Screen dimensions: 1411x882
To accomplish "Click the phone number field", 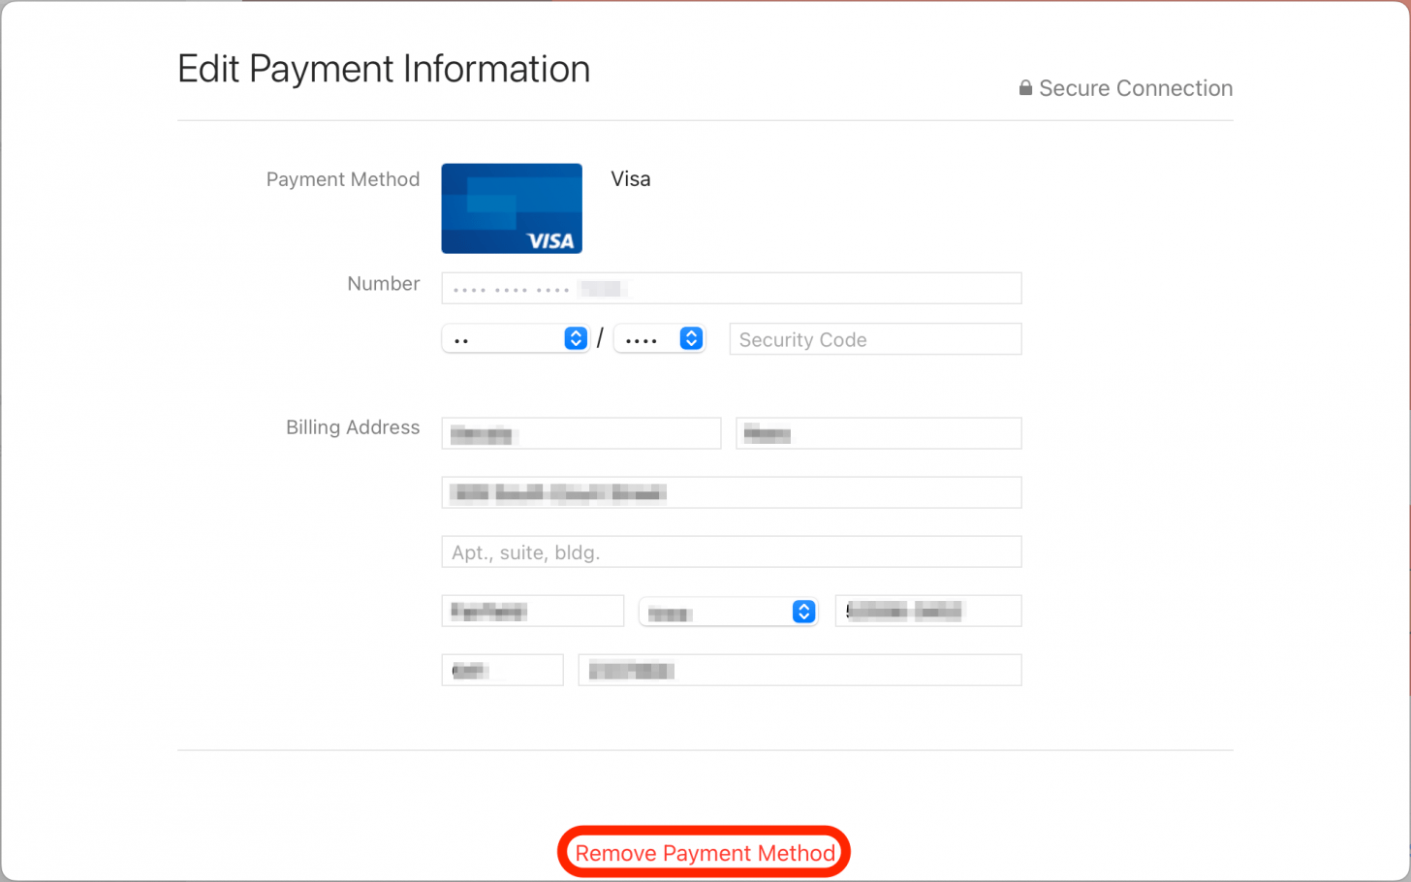I will tap(800, 670).
